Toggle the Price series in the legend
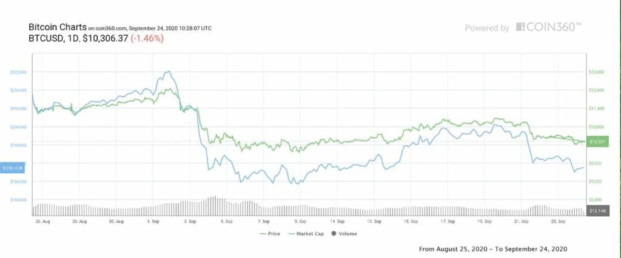Screen dimensions: 621x258 click(x=269, y=234)
